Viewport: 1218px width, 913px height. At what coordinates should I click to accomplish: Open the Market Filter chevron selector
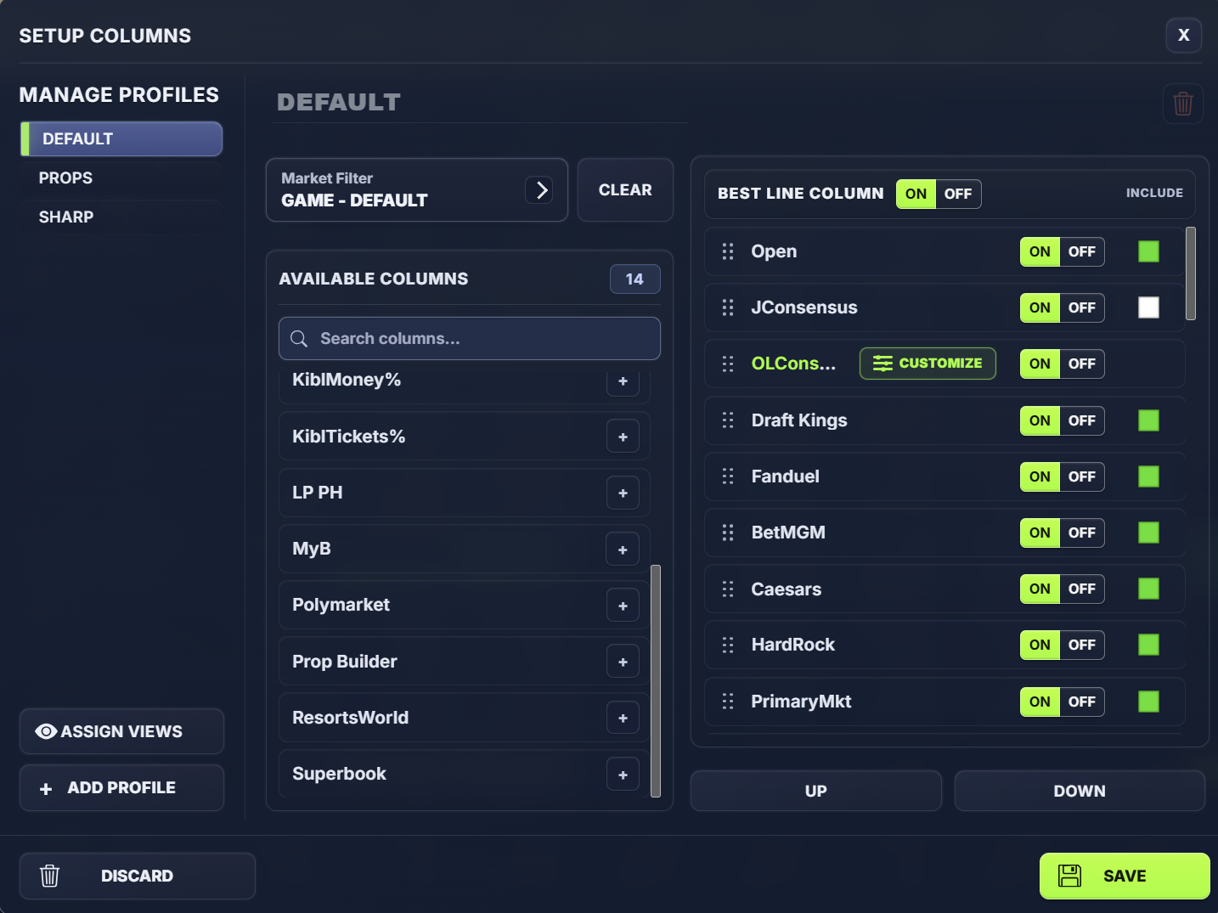tap(539, 189)
